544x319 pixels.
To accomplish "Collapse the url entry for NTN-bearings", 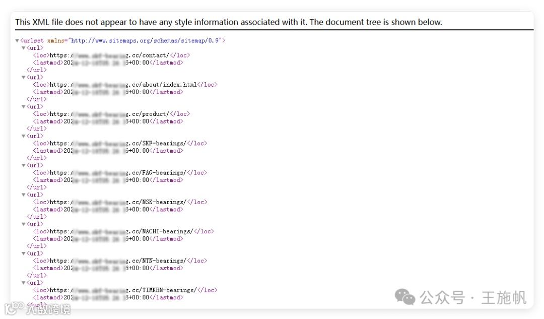I will point(24,253).
